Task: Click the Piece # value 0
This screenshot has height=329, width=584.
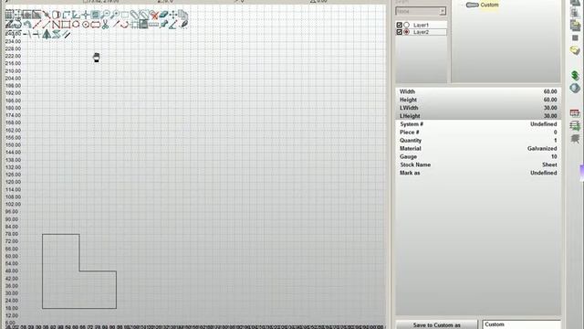Action: pyautogui.click(x=555, y=132)
